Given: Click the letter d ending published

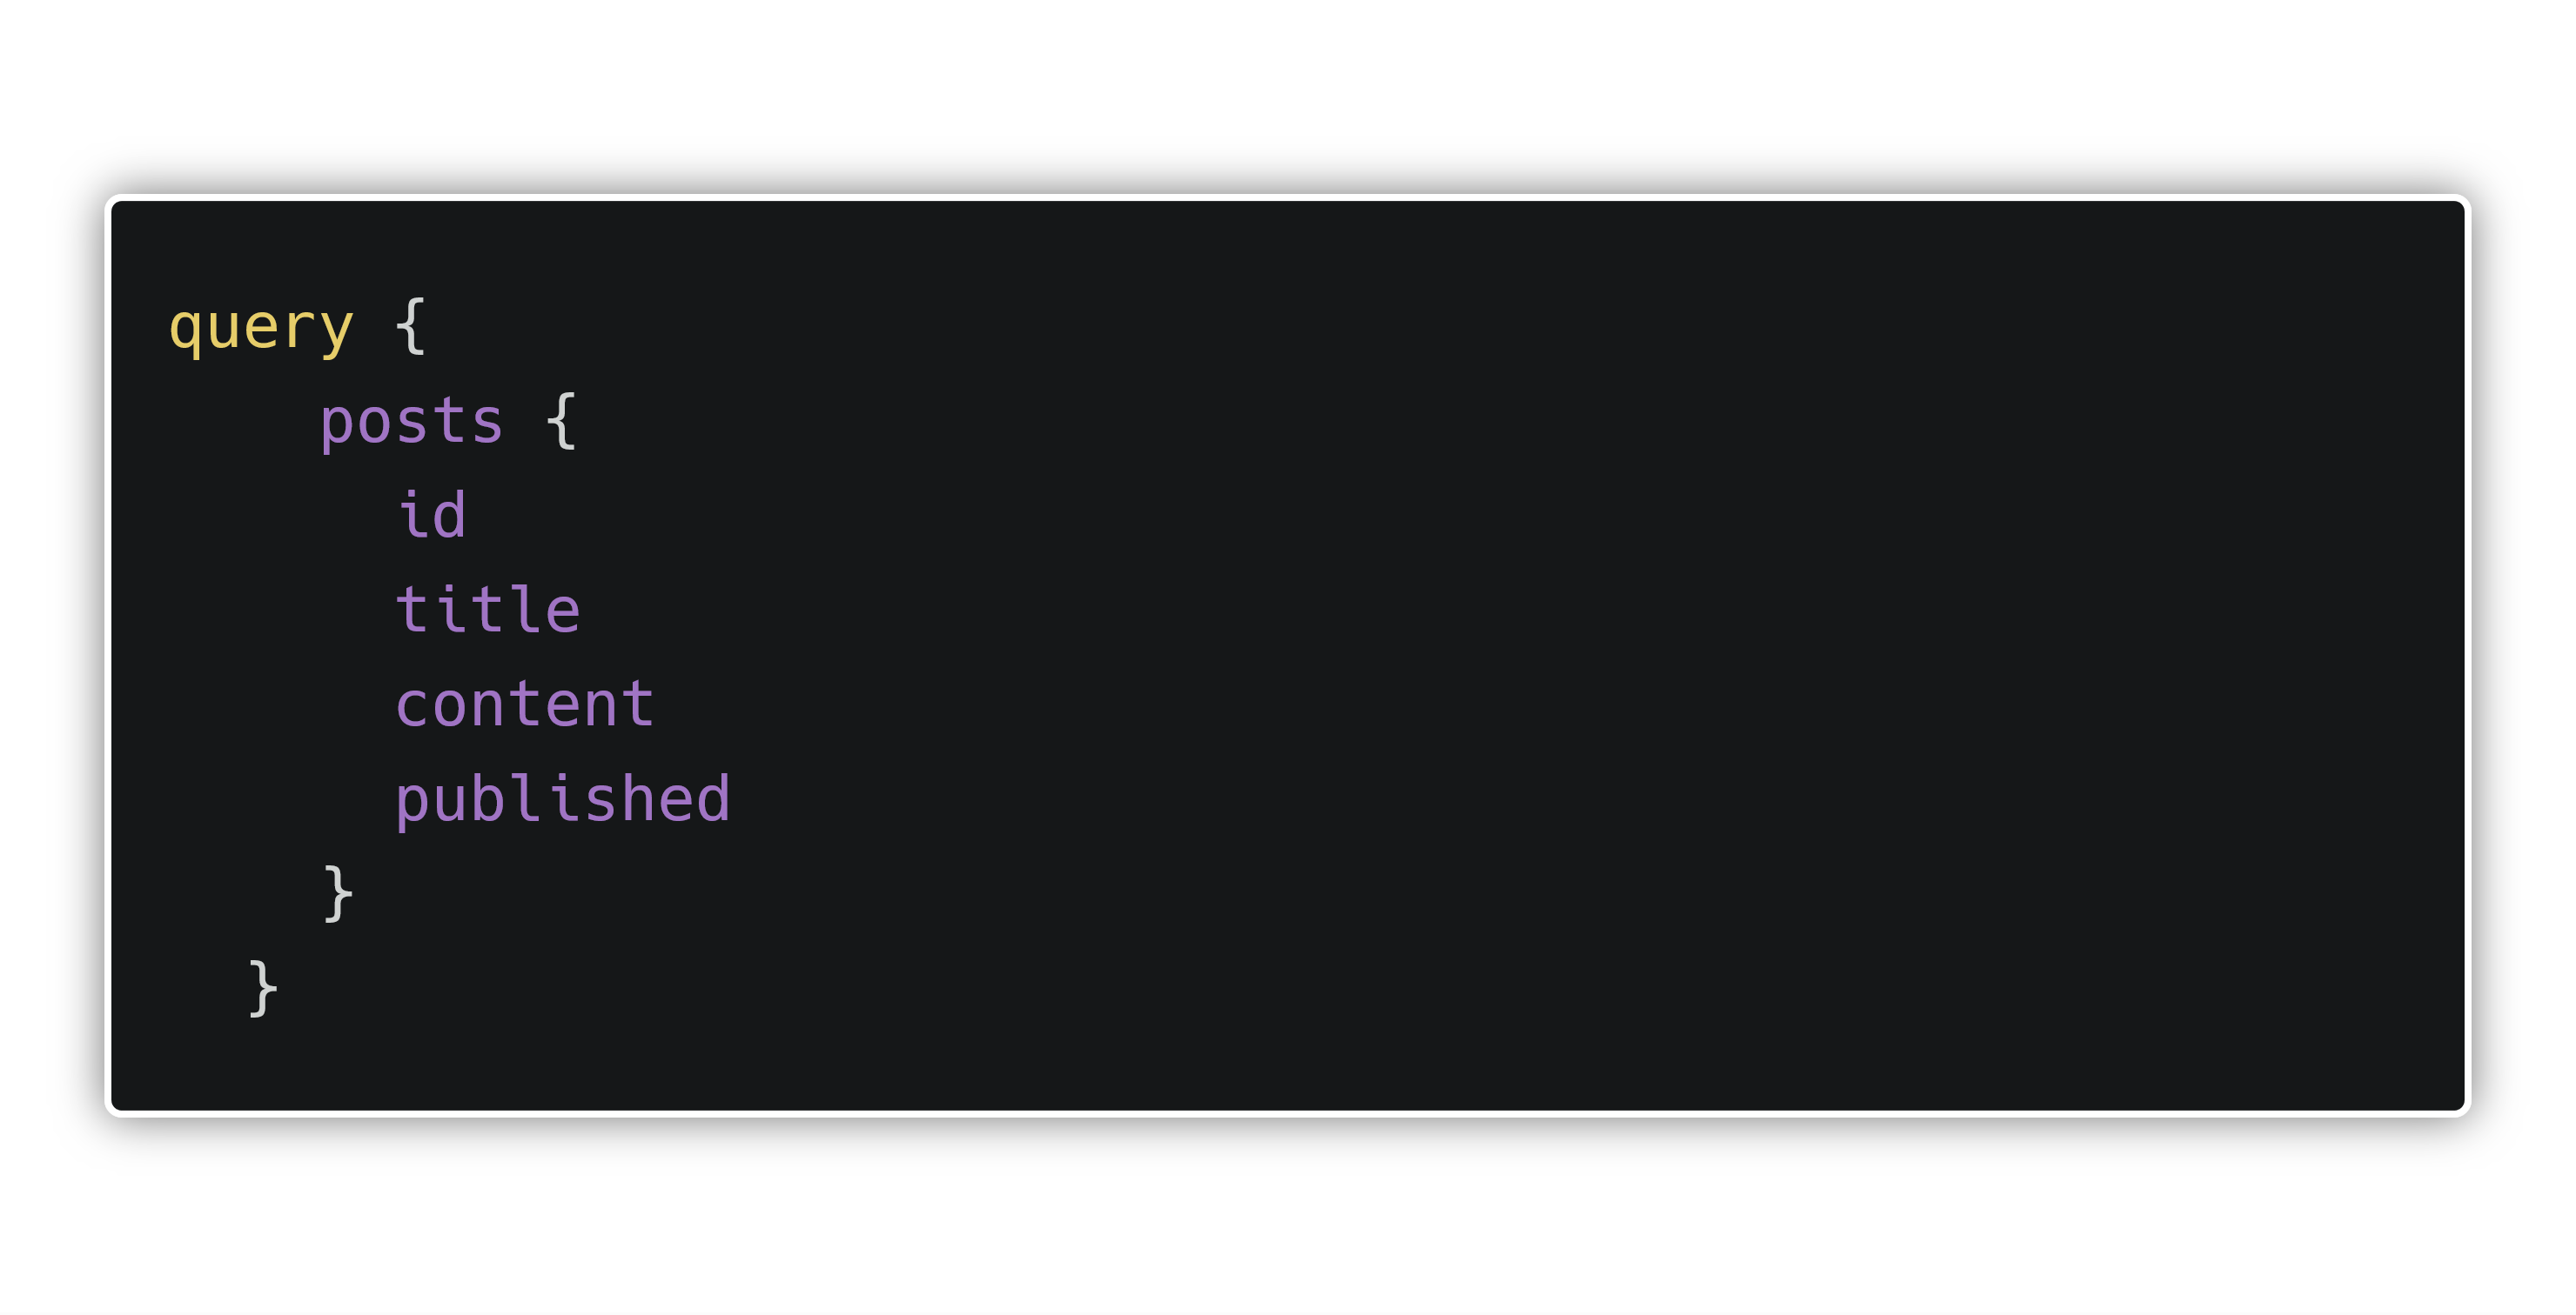Looking at the screenshot, I should point(713,798).
